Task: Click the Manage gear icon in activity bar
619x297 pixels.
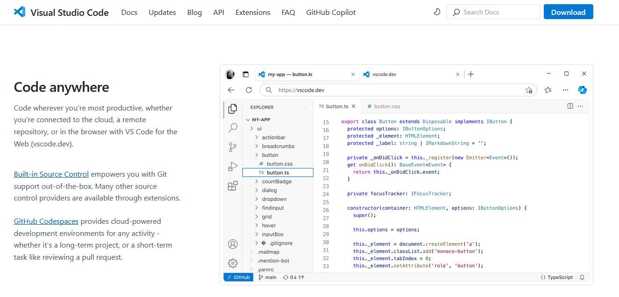Action: 233,263
